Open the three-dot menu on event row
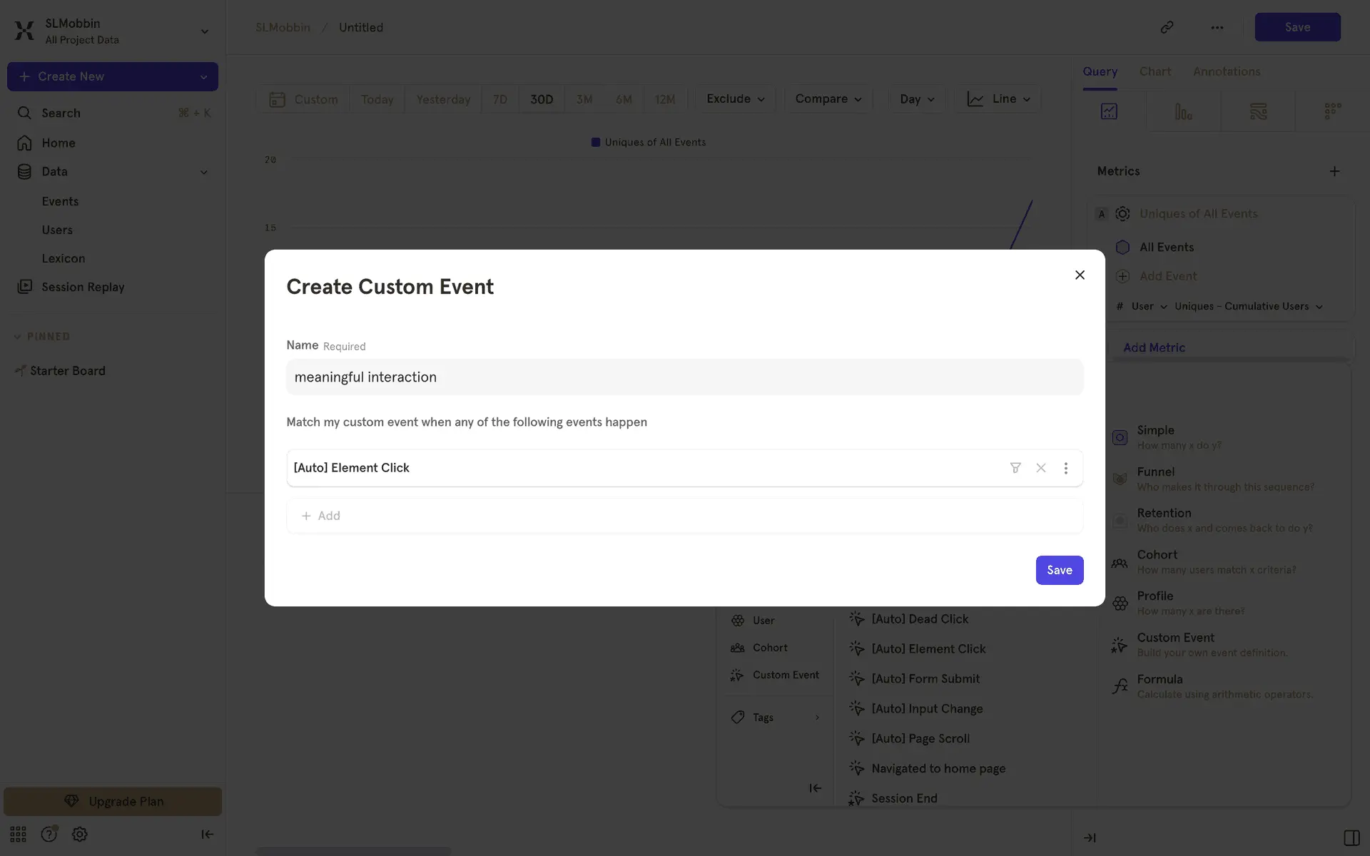The height and width of the screenshot is (856, 1370). [x=1065, y=468]
